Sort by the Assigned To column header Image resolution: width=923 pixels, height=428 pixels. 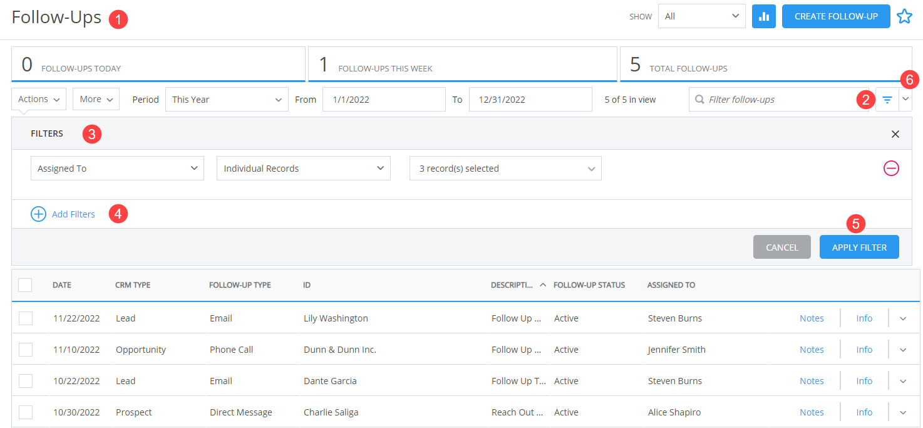[x=671, y=285]
